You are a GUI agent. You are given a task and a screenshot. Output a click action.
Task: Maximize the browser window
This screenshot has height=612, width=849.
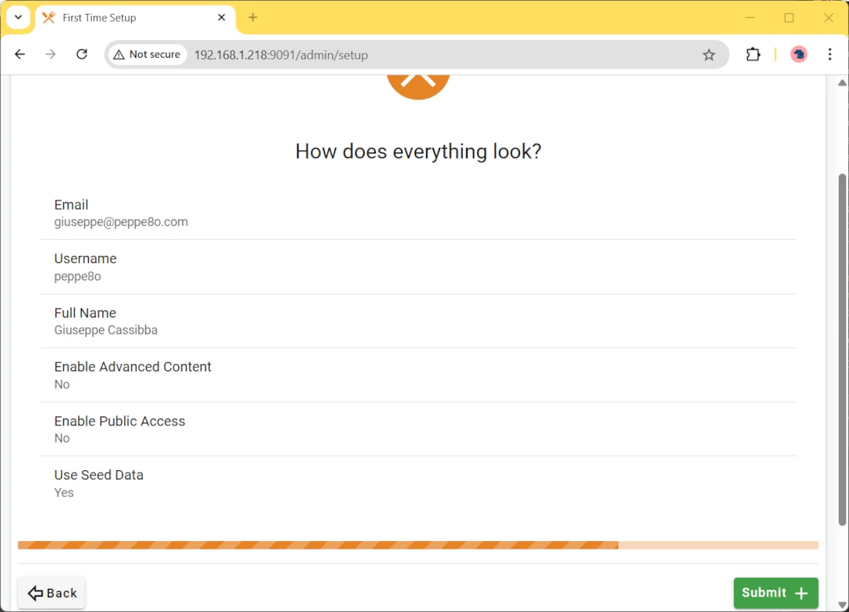(x=789, y=17)
